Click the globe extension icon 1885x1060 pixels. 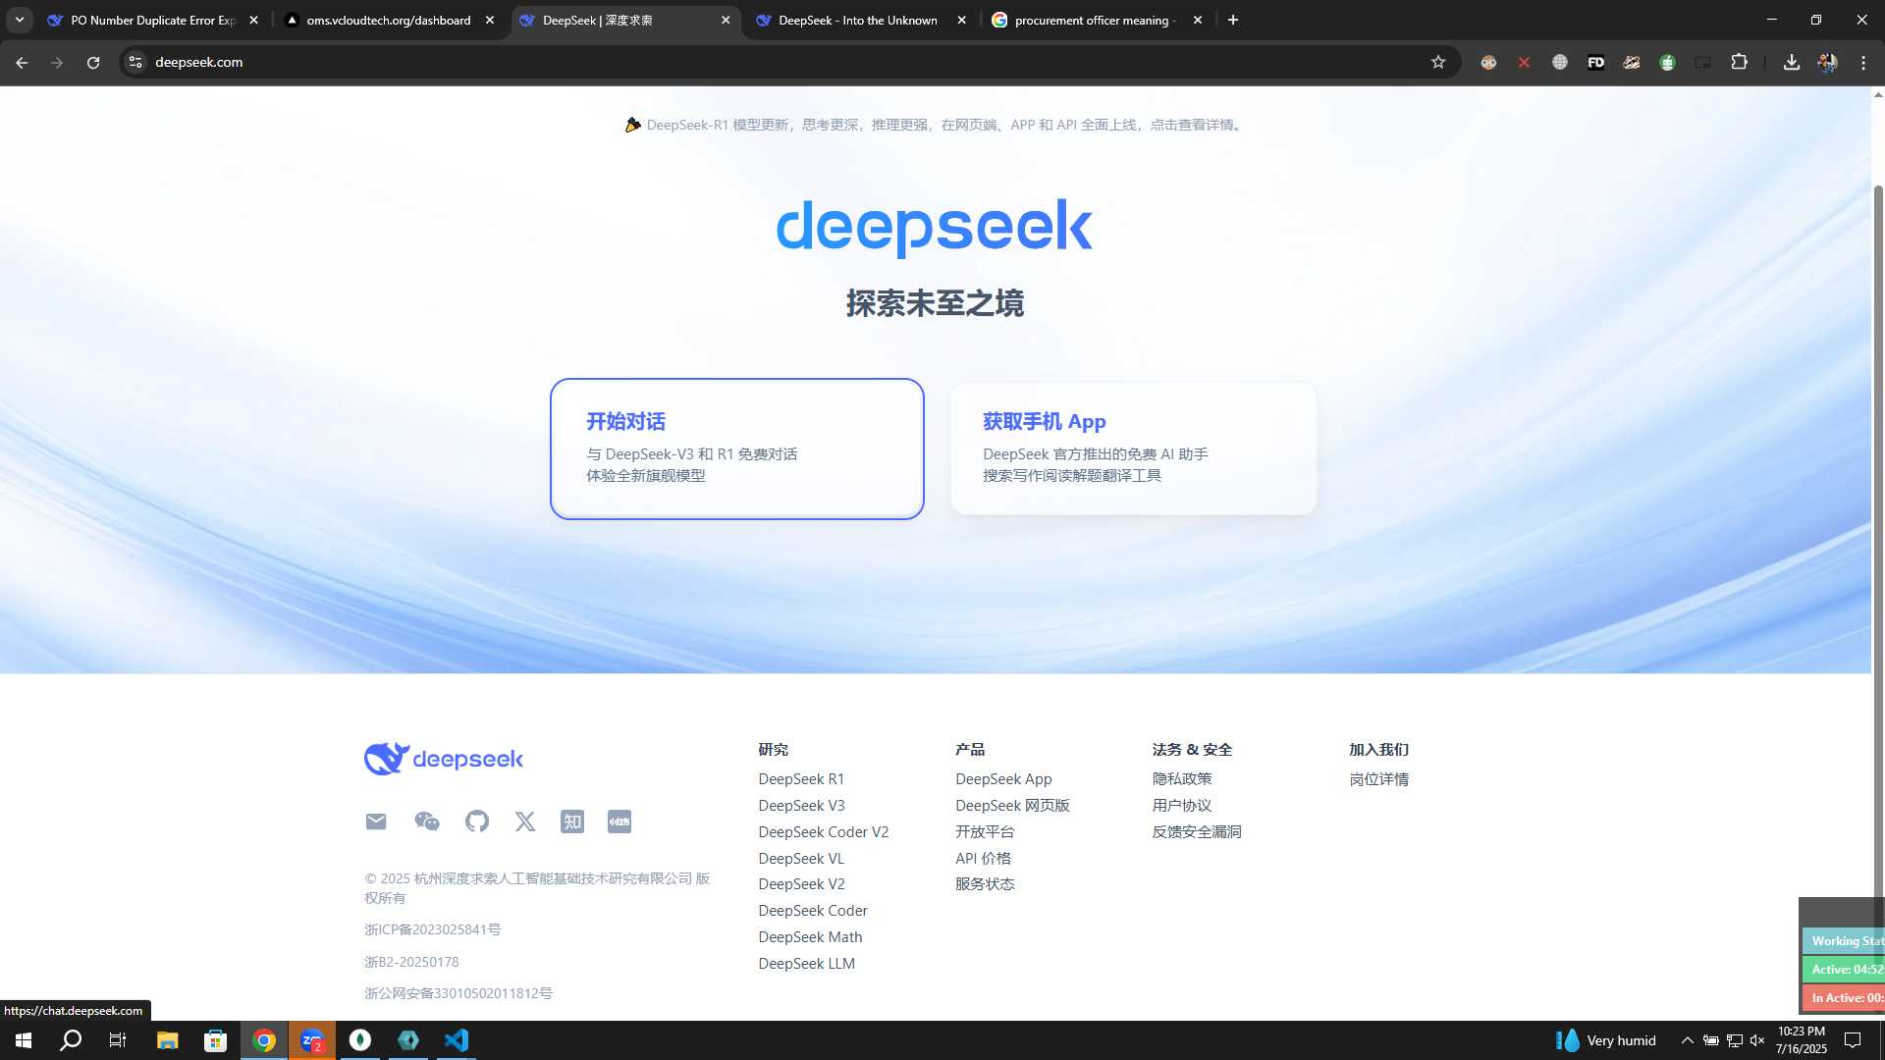pyautogui.click(x=1560, y=62)
